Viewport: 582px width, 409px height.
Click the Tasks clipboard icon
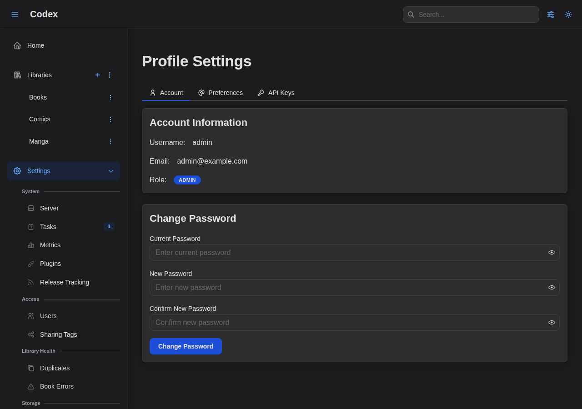click(x=31, y=227)
